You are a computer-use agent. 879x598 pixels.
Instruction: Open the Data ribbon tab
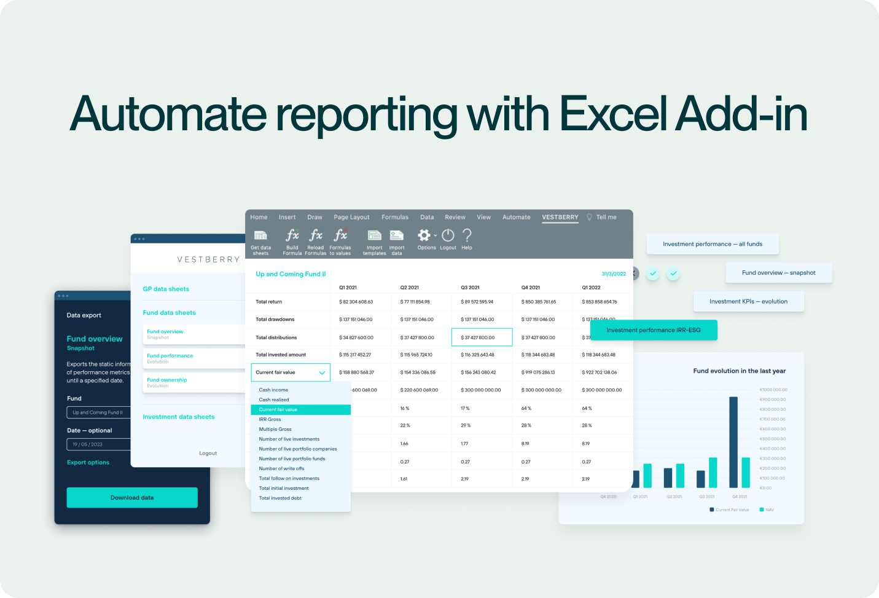427,217
